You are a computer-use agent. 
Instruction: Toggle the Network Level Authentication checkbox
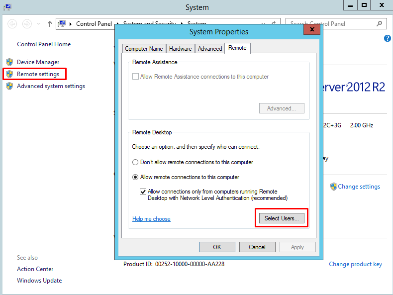(143, 192)
